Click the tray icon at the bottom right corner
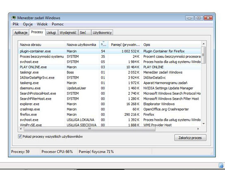This screenshot has width=225, height=170. [221, 165]
